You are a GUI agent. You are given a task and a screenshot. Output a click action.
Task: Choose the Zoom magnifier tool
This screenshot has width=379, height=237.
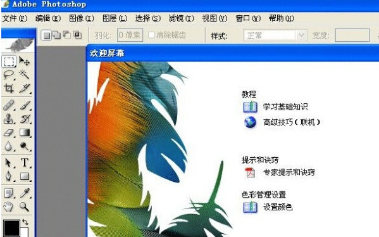coord(25,207)
